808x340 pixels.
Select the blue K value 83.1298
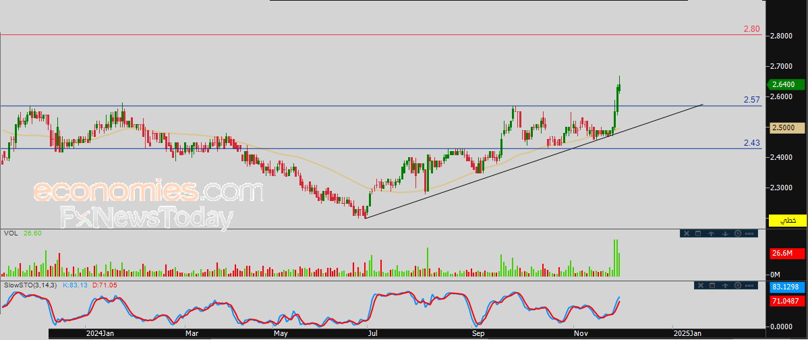pyautogui.click(x=787, y=288)
